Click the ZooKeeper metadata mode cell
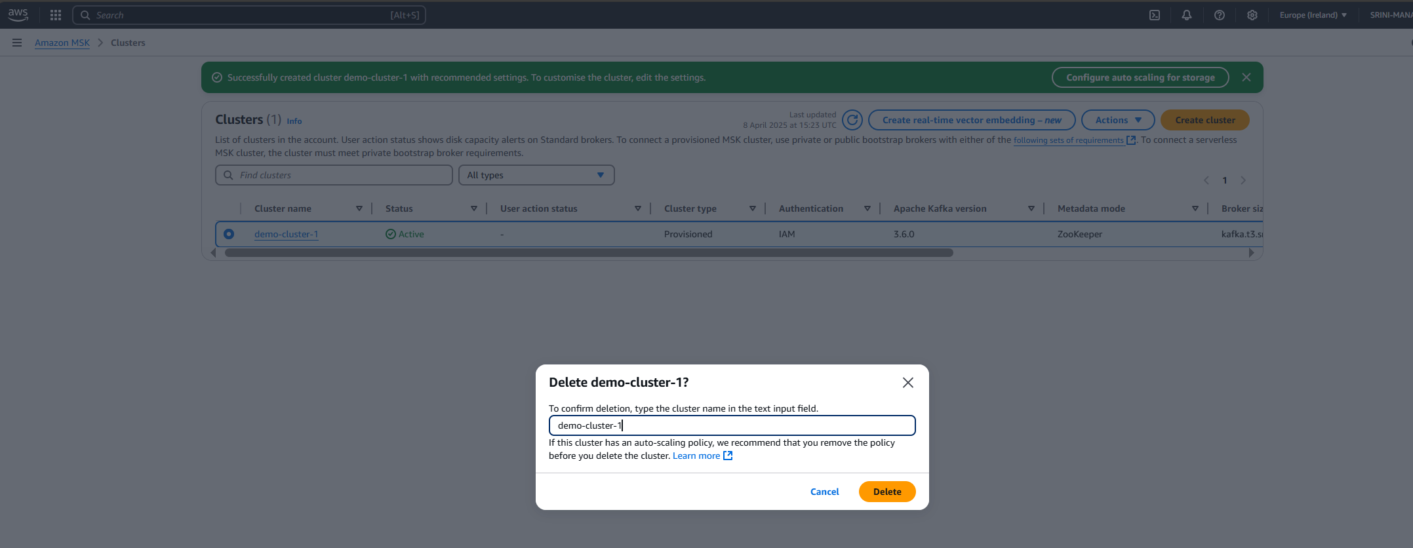The image size is (1413, 548). pyautogui.click(x=1079, y=234)
